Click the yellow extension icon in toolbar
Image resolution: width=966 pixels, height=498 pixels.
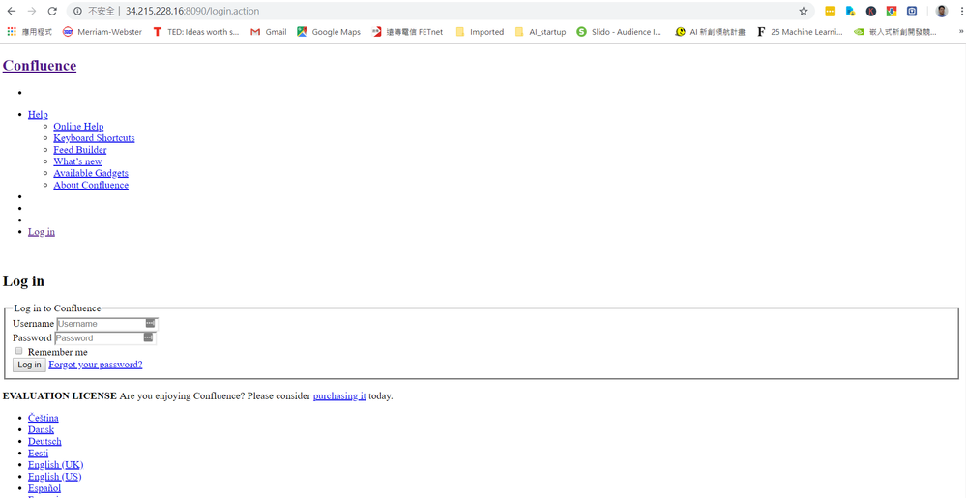(x=830, y=11)
